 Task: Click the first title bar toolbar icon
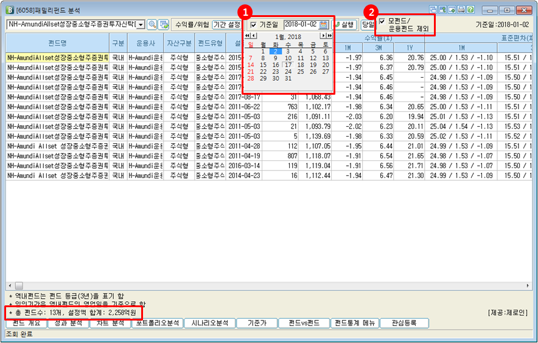tap(433, 10)
